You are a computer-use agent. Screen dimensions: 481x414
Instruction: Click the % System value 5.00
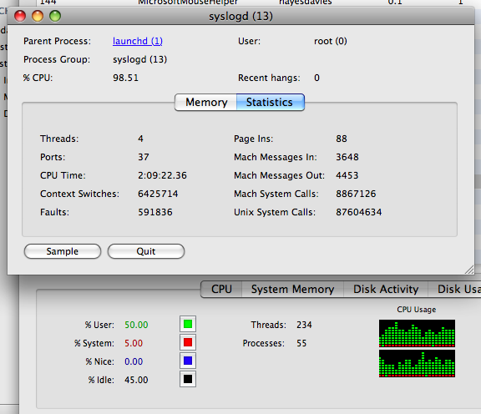click(x=134, y=343)
